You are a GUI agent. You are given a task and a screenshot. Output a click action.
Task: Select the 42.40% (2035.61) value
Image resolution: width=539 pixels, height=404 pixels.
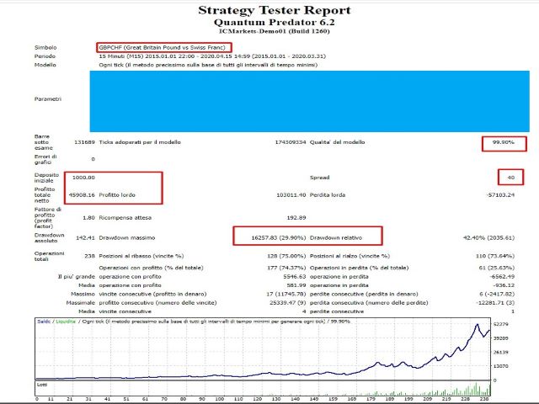488,237
